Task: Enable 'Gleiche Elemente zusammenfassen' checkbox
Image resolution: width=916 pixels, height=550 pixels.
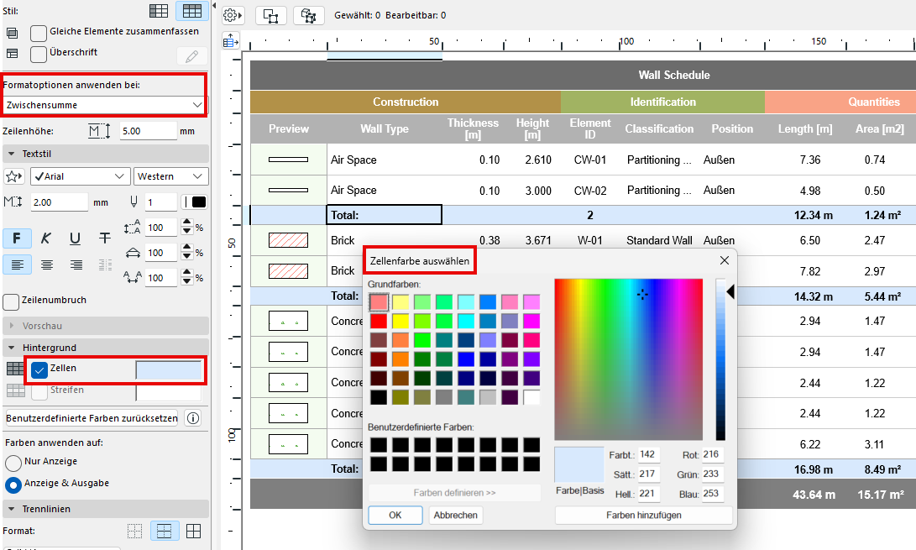Action: pos(39,33)
